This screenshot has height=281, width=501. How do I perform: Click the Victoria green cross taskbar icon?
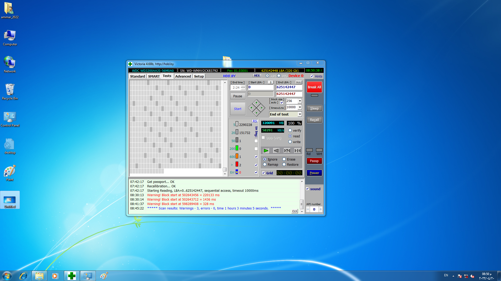coord(71,276)
